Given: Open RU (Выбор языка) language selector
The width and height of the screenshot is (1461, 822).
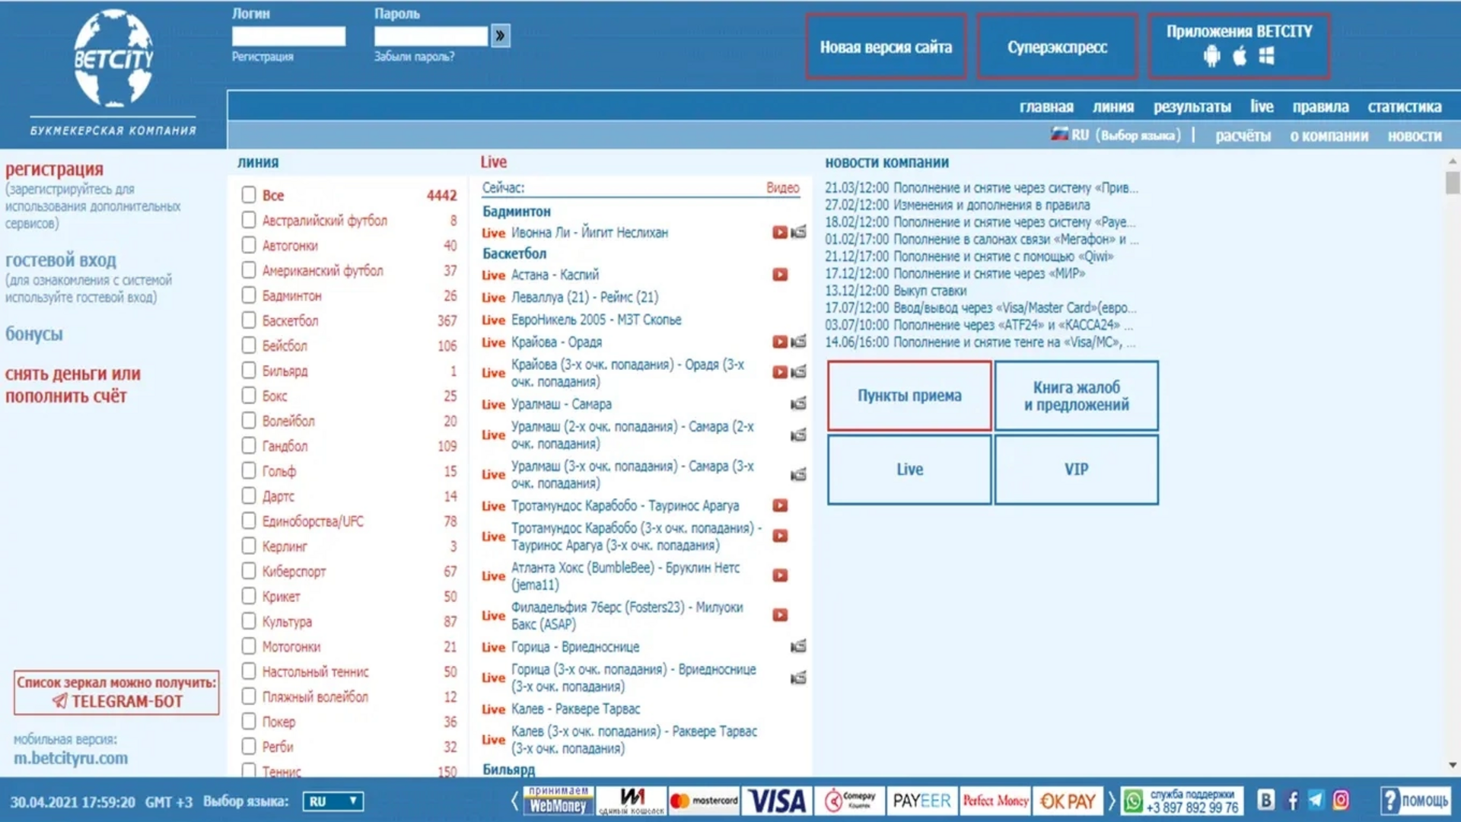Looking at the screenshot, I should click(1116, 135).
